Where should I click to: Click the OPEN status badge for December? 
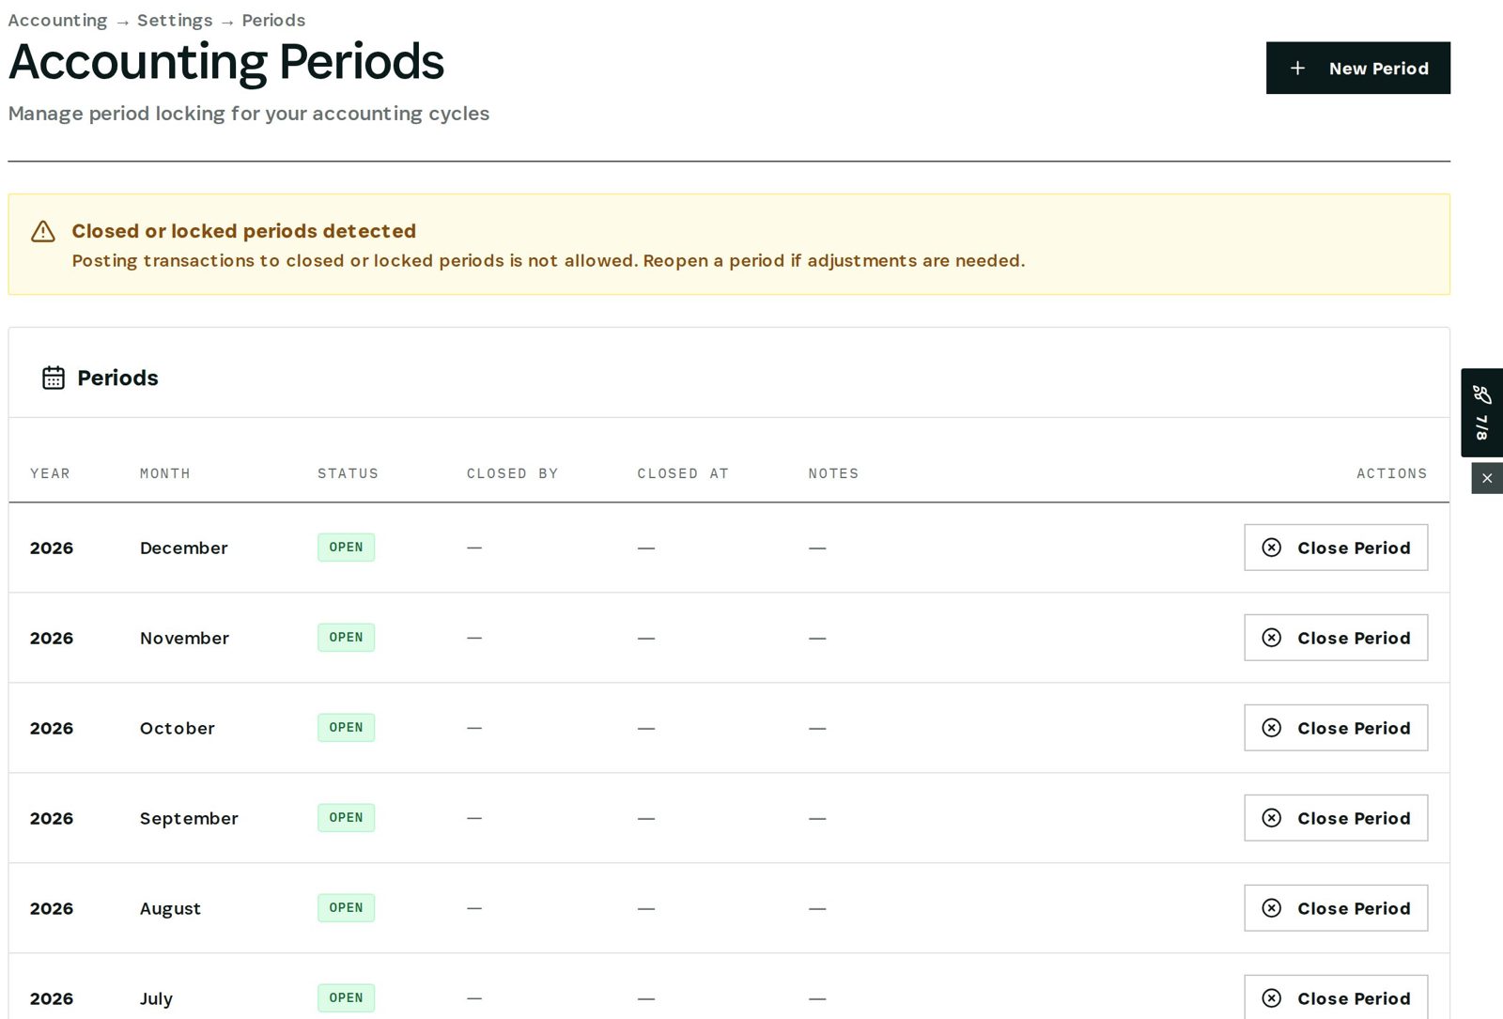pos(346,548)
